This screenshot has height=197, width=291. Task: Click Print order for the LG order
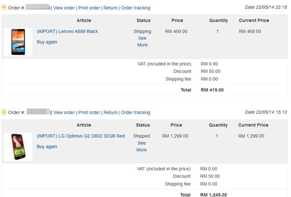89,112
